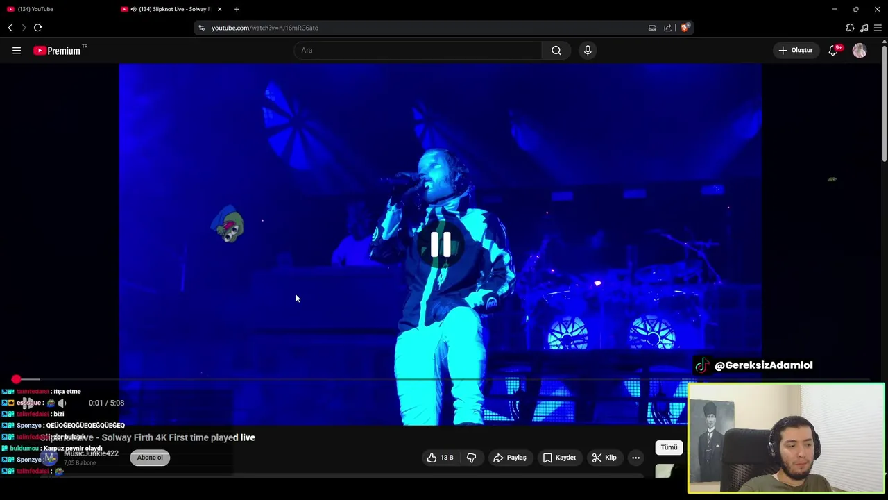Open a new browser tab
This screenshot has height=500, width=888.
click(237, 9)
